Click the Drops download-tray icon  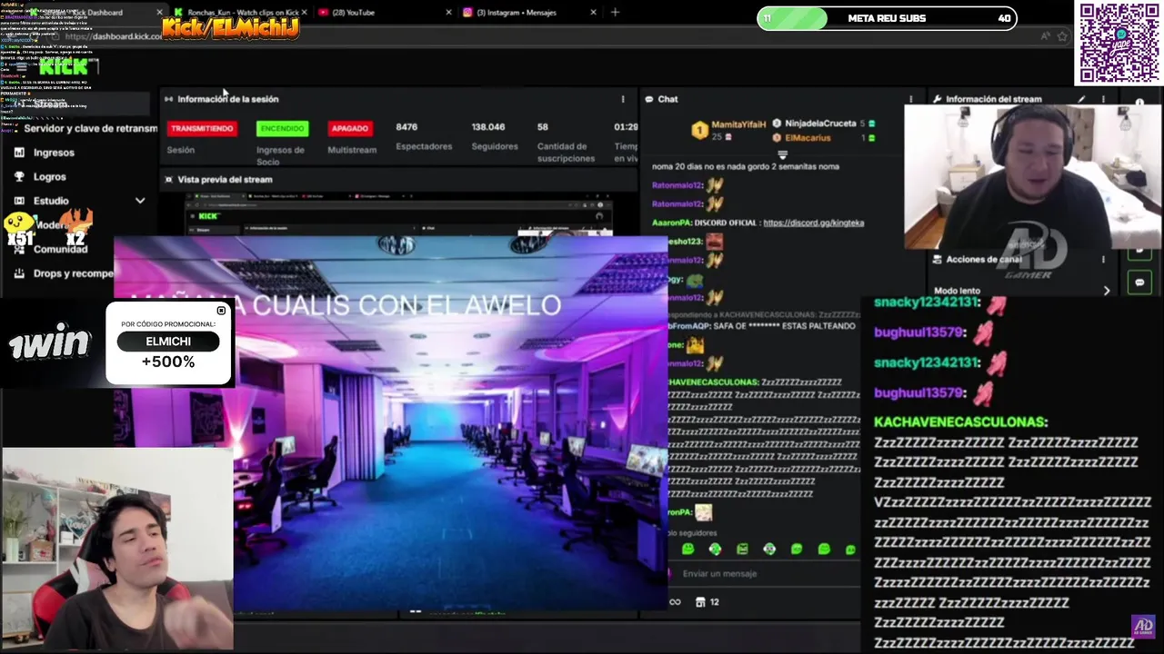pyautogui.click(x=19, y=273)
